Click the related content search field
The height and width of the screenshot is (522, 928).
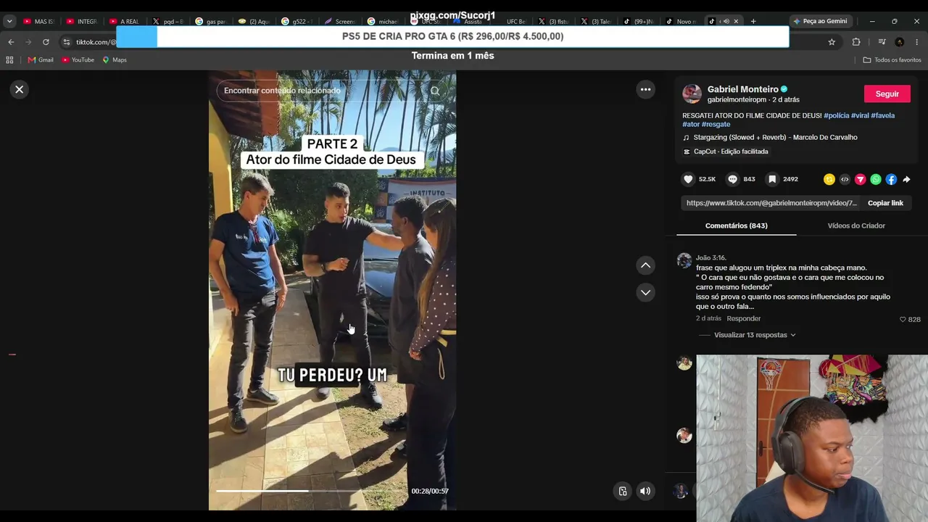(332, 91)
